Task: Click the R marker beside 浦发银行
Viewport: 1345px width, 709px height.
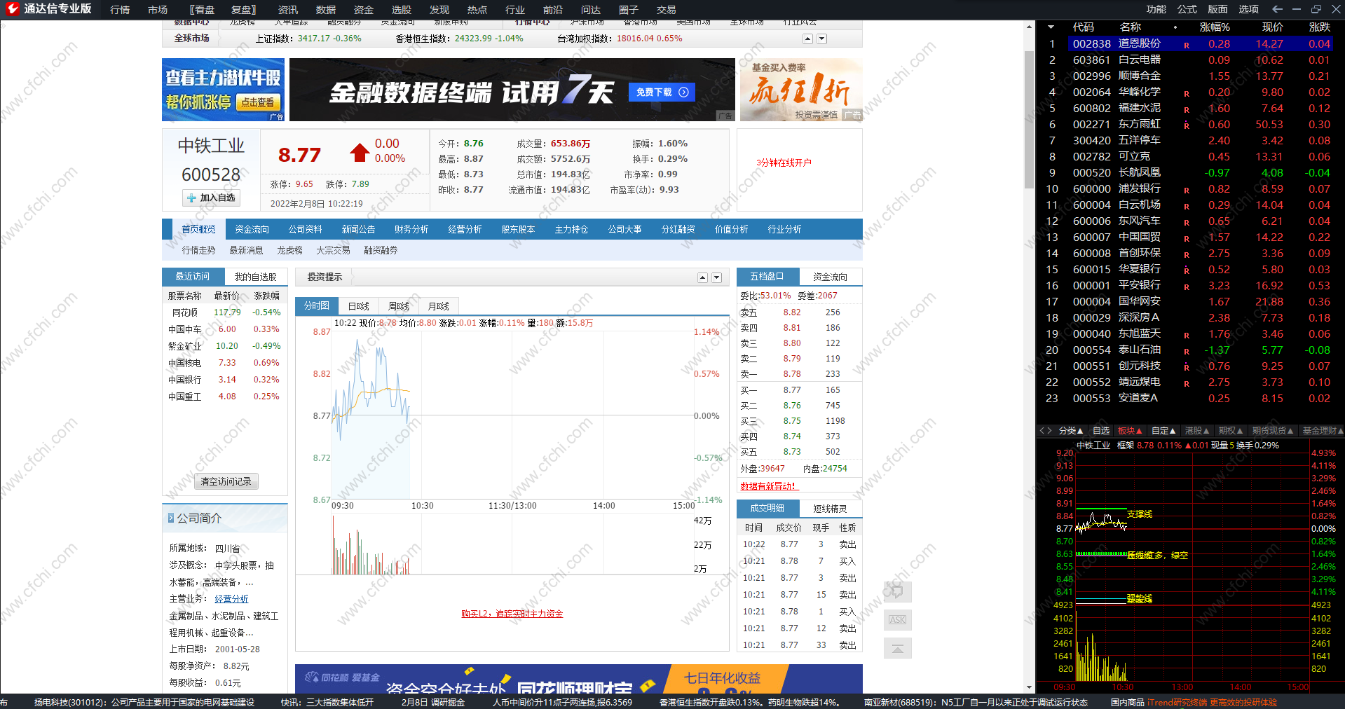Action: pyautogui.click(x=1187, y=191)
